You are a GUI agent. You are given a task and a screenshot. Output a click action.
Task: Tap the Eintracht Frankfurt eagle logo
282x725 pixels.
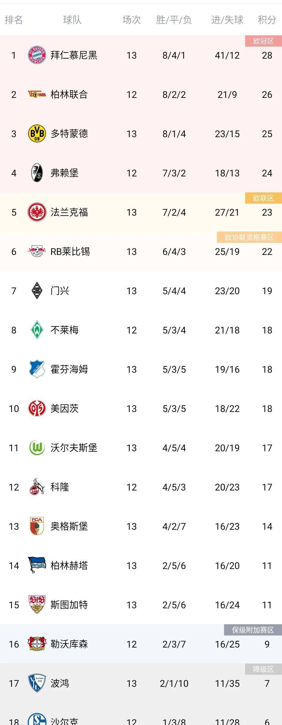pyautogui.click(x=37, y=212)
